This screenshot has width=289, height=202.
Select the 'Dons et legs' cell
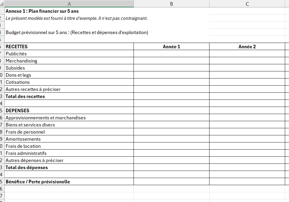pos(69,75)
